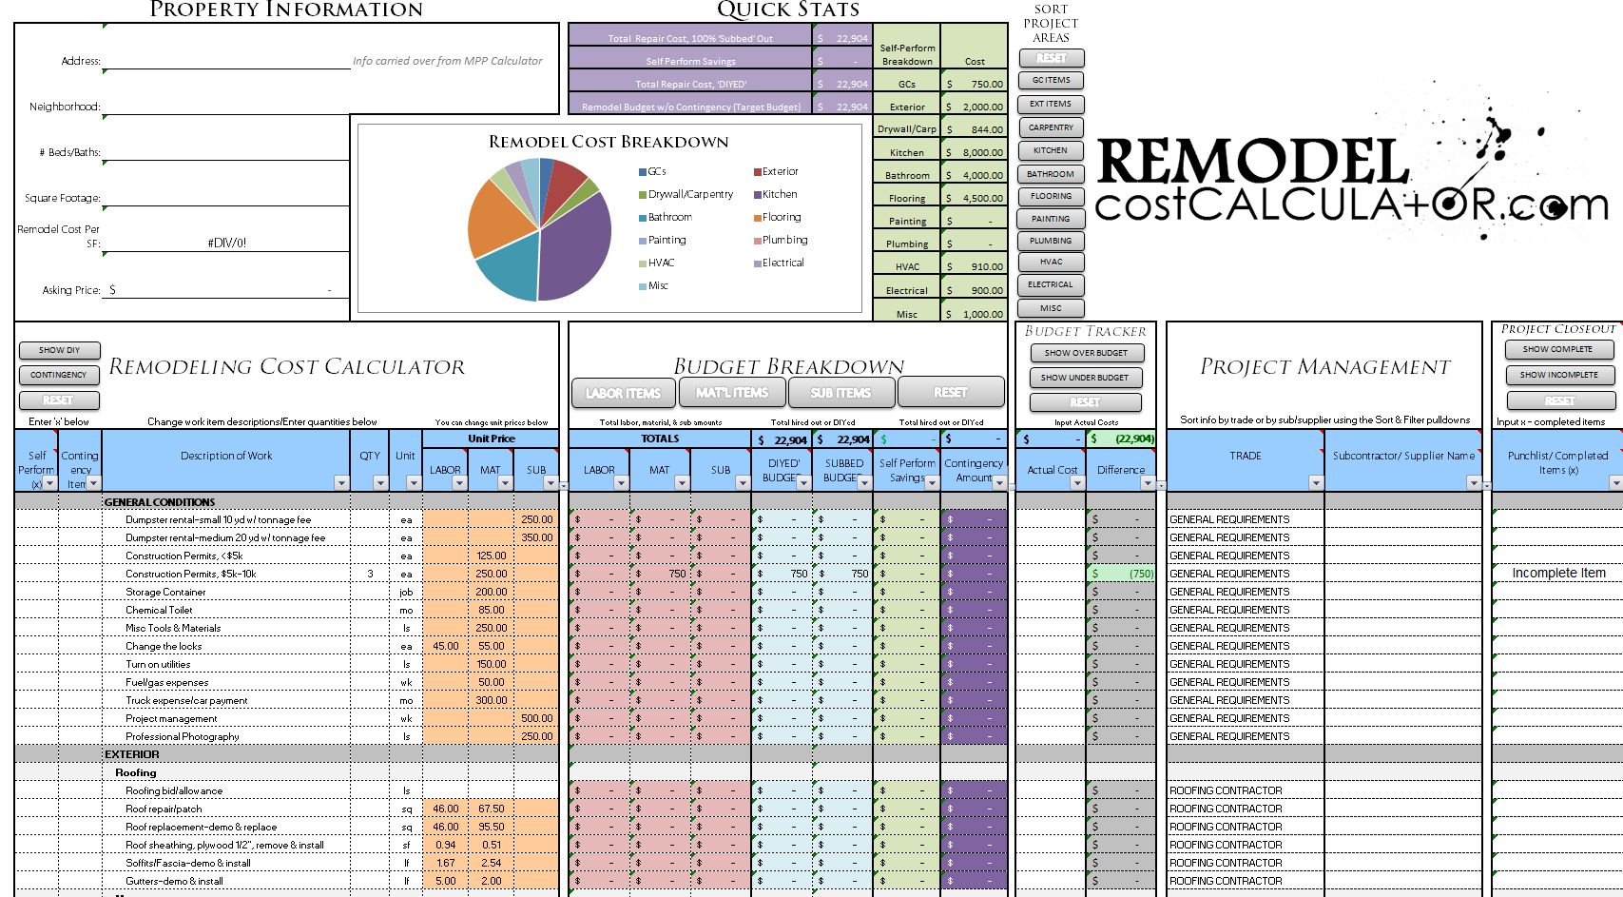Select the 'Info carried over from MPP Calculator' note
Viewport: 1623px width, 897px height.
[448, 61]
